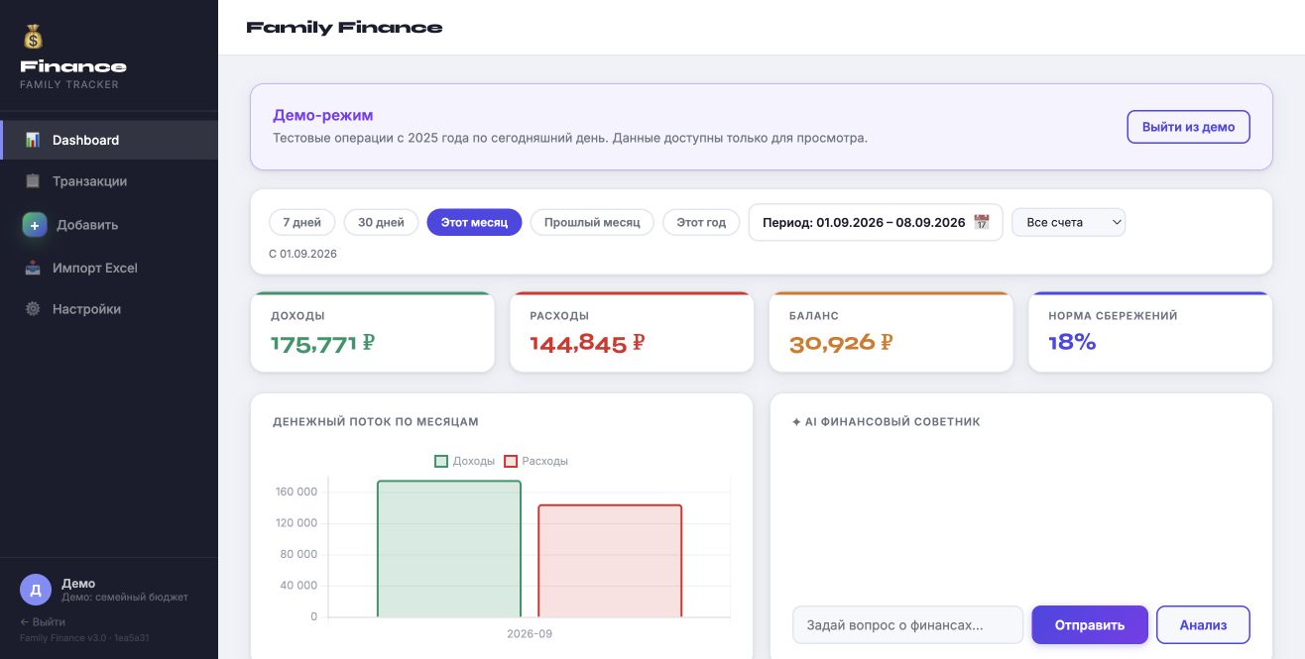Screen dimensions: 1305x659
Task: Click the Family Finance header title
Action: pos(344,28)
